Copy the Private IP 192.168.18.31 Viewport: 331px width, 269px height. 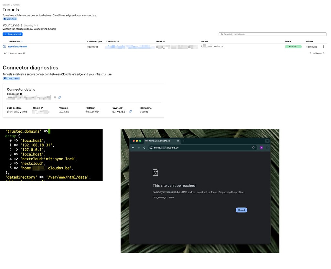(x=131, y=112)
